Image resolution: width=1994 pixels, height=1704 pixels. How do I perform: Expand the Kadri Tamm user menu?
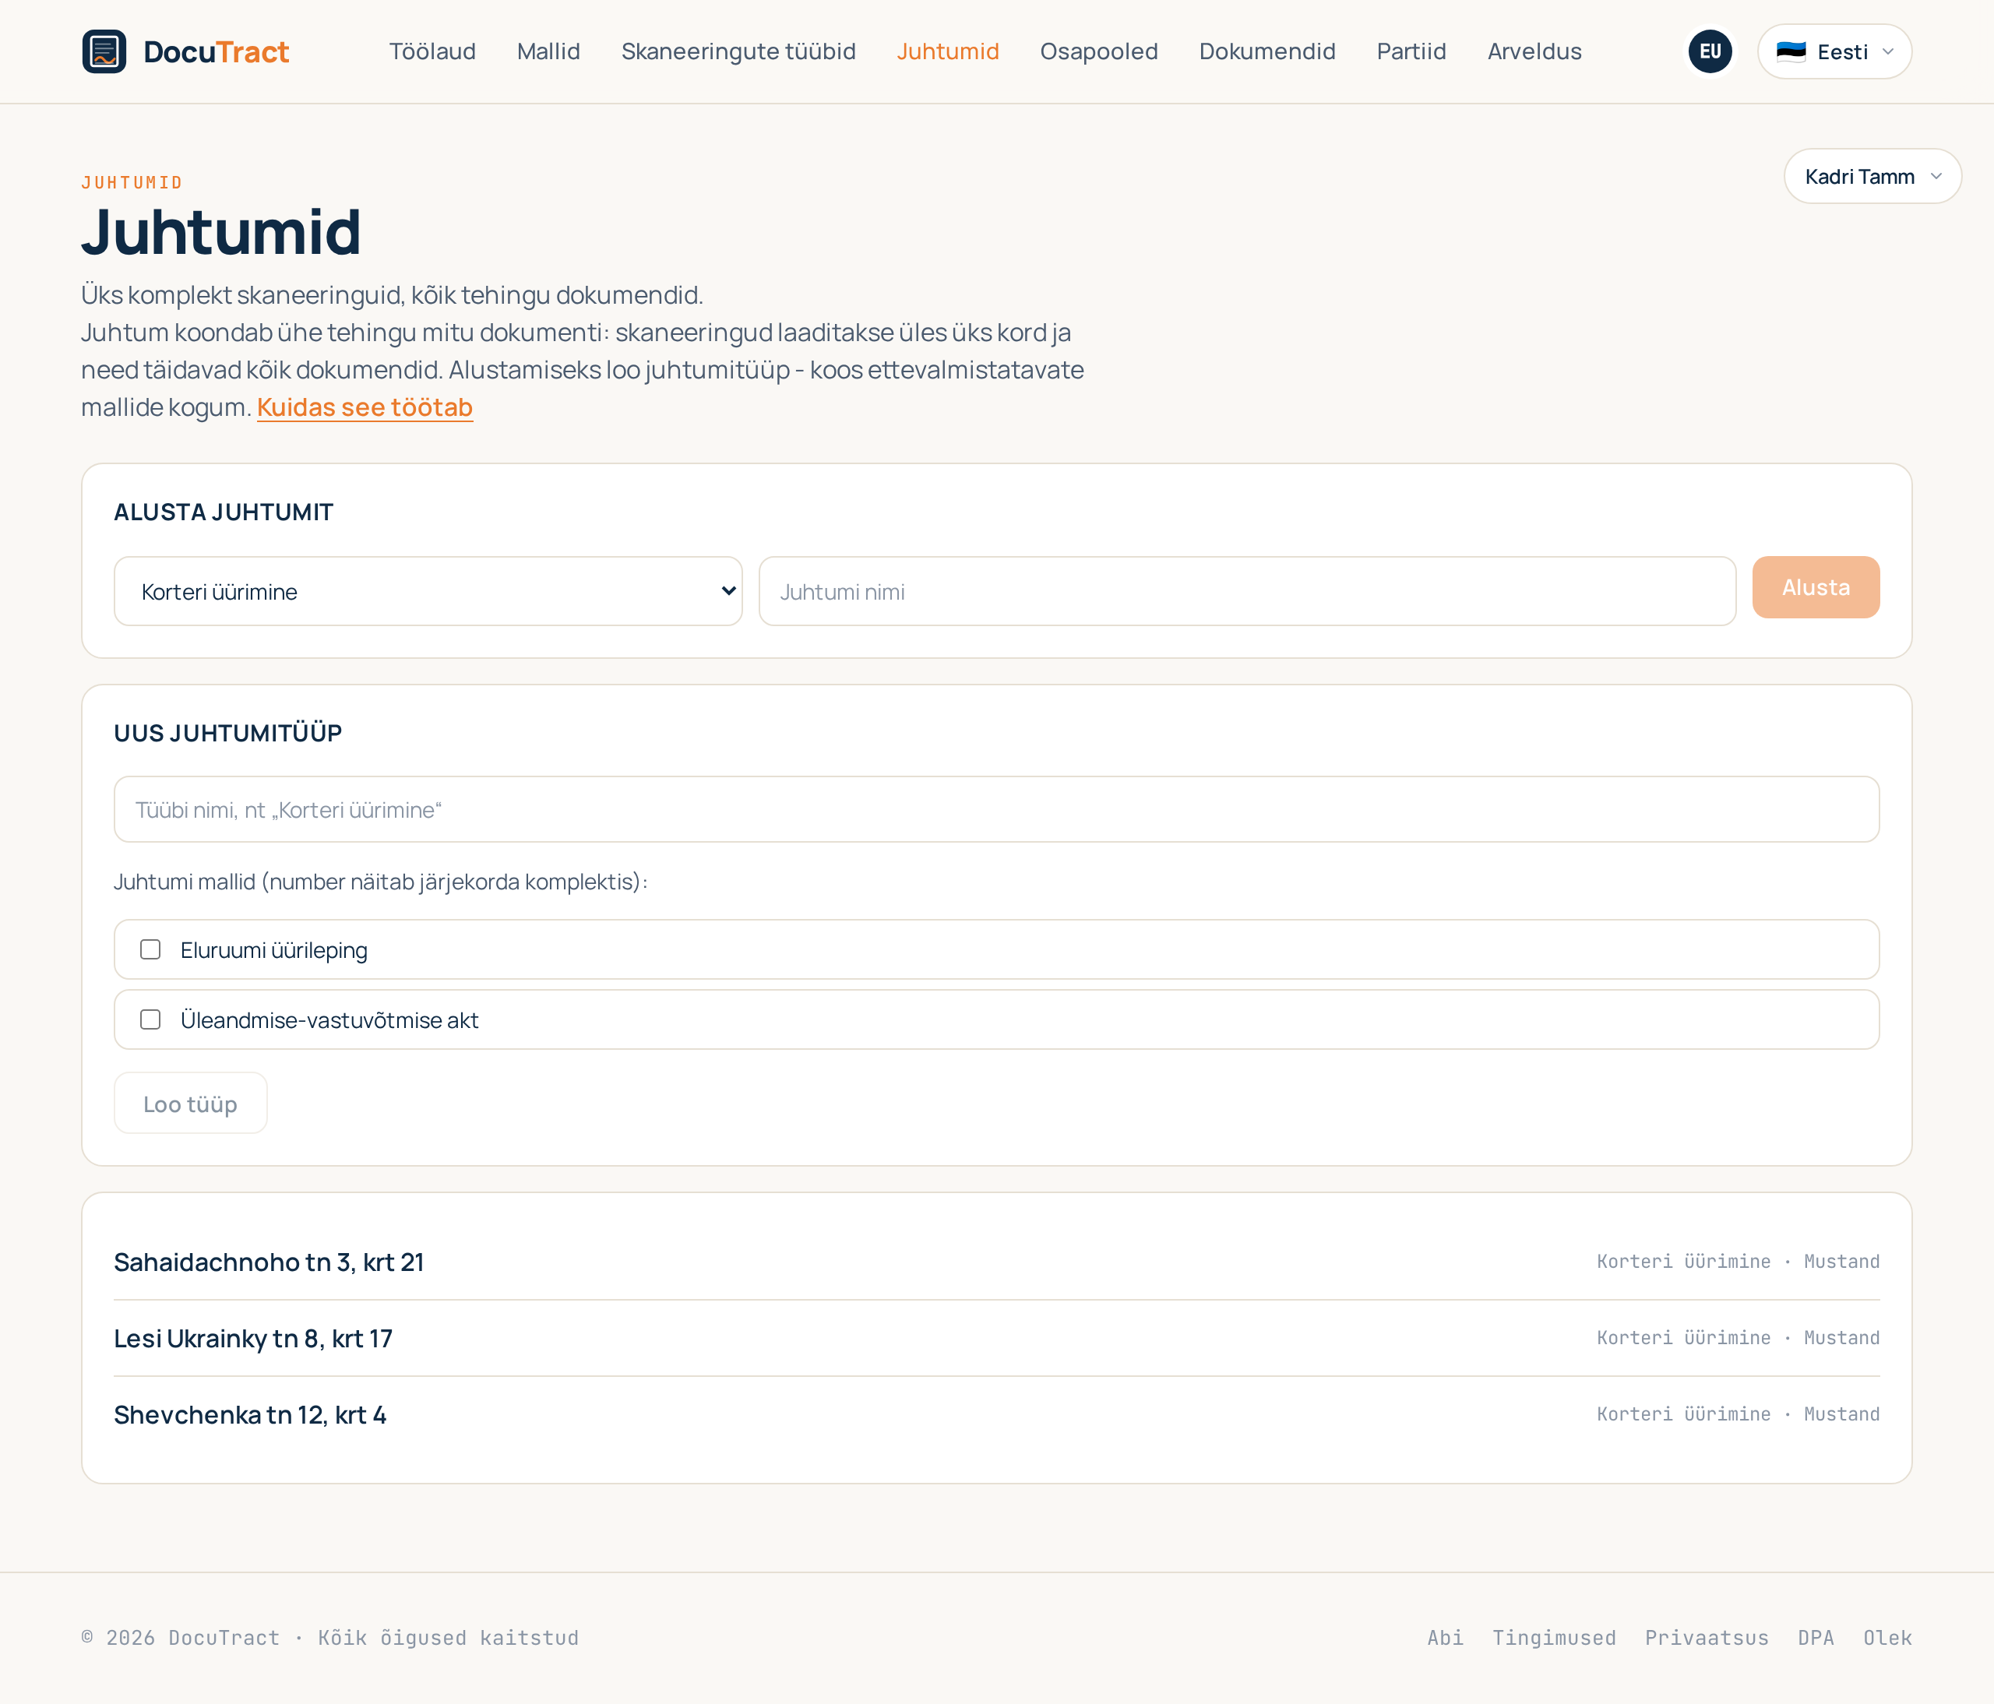pyautogui.click(x=1872, y=176)
